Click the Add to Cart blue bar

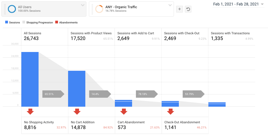(x=123, y=103)
